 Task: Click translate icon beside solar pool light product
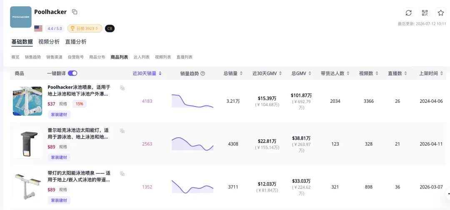(122, 131)
